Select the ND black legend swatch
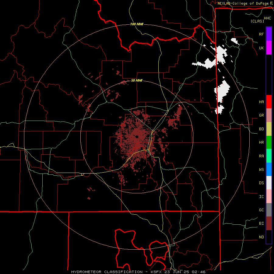The image size is (274, 274). [x=269, y=237]
